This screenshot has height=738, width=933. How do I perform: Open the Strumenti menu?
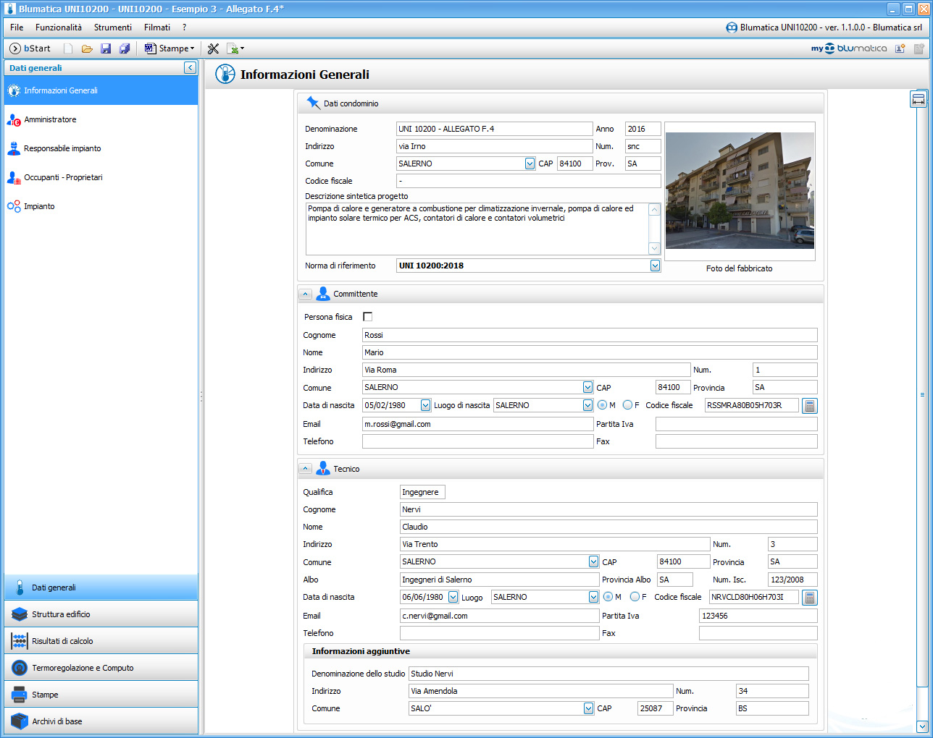click(x=112, y=27)
